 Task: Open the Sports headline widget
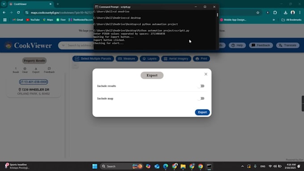coord(17,166)
